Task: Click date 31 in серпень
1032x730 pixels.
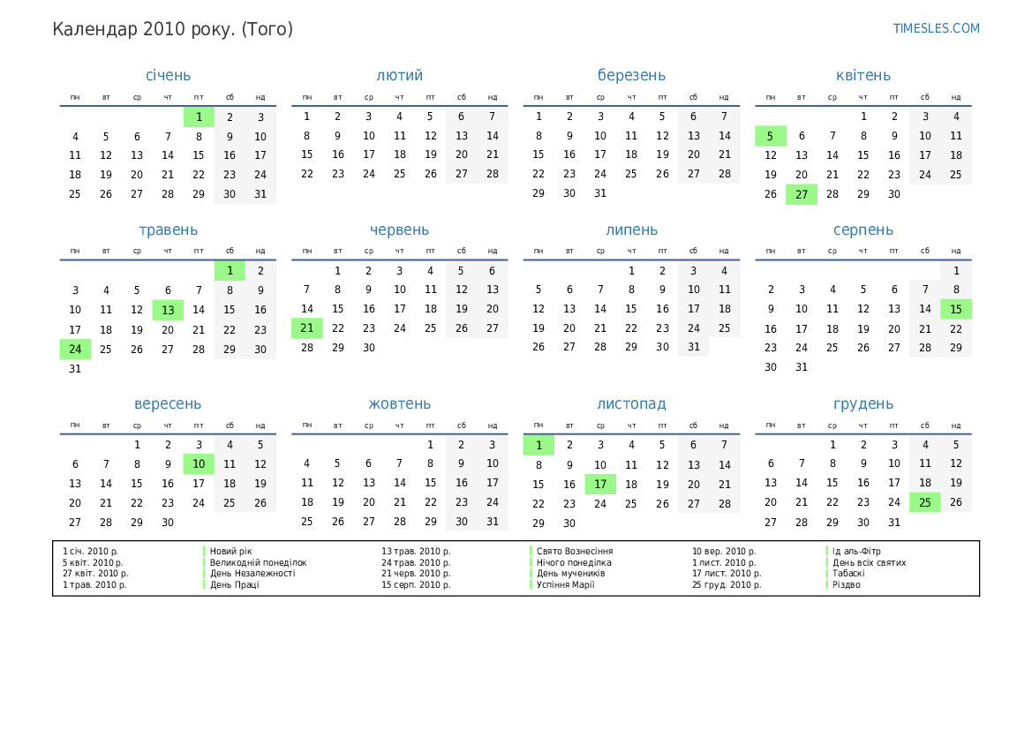Action: (801, 367)
